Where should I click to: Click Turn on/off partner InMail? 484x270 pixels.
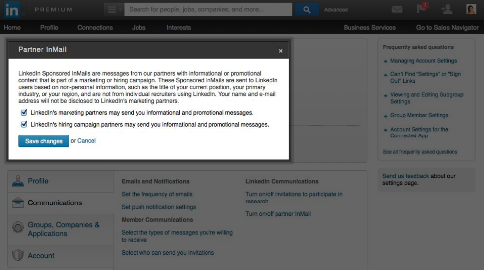click(278, 214)
